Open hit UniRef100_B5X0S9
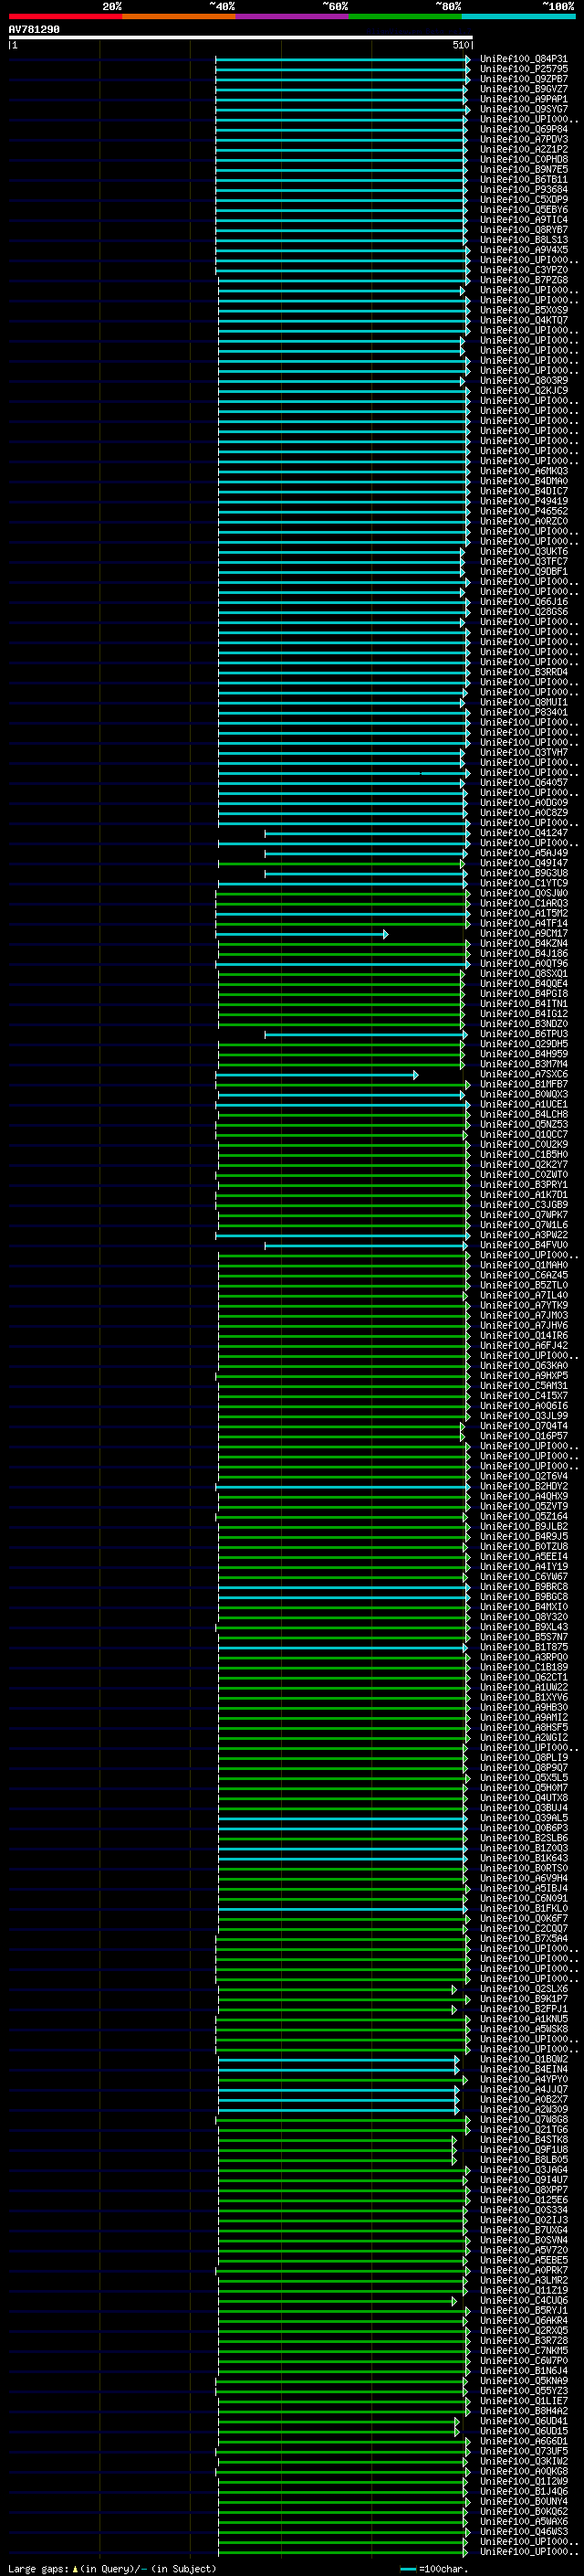Screen dimensions: 584x2576 pos(524,310)
